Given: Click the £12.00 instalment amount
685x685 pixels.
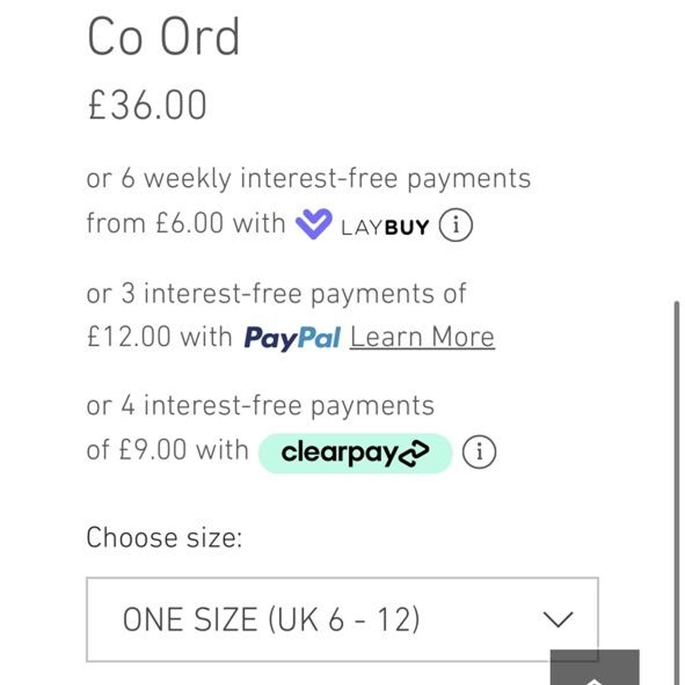Looking at the screenshot, I should pyautogui.click(x=128, y=338).
